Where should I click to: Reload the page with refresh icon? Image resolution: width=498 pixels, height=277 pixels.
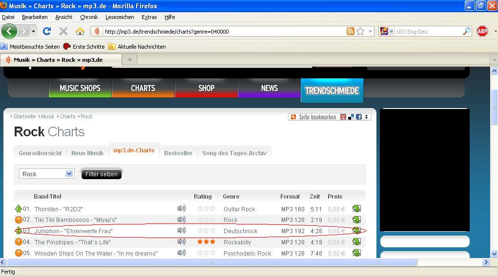click(47, 31)
